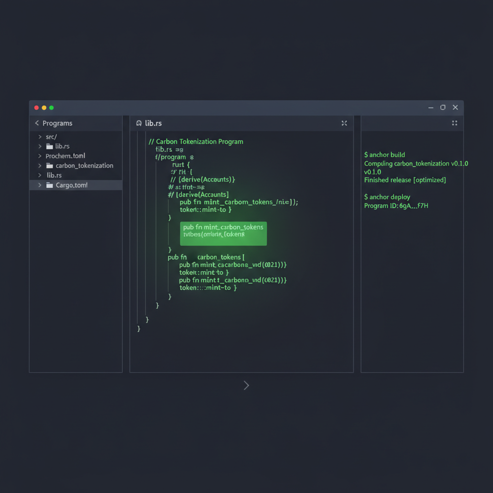The width and height of the screenshot is (493, 493).
Task: Click the lib.rs item under carbon_tokenization
Action: [x=54, y=175]
